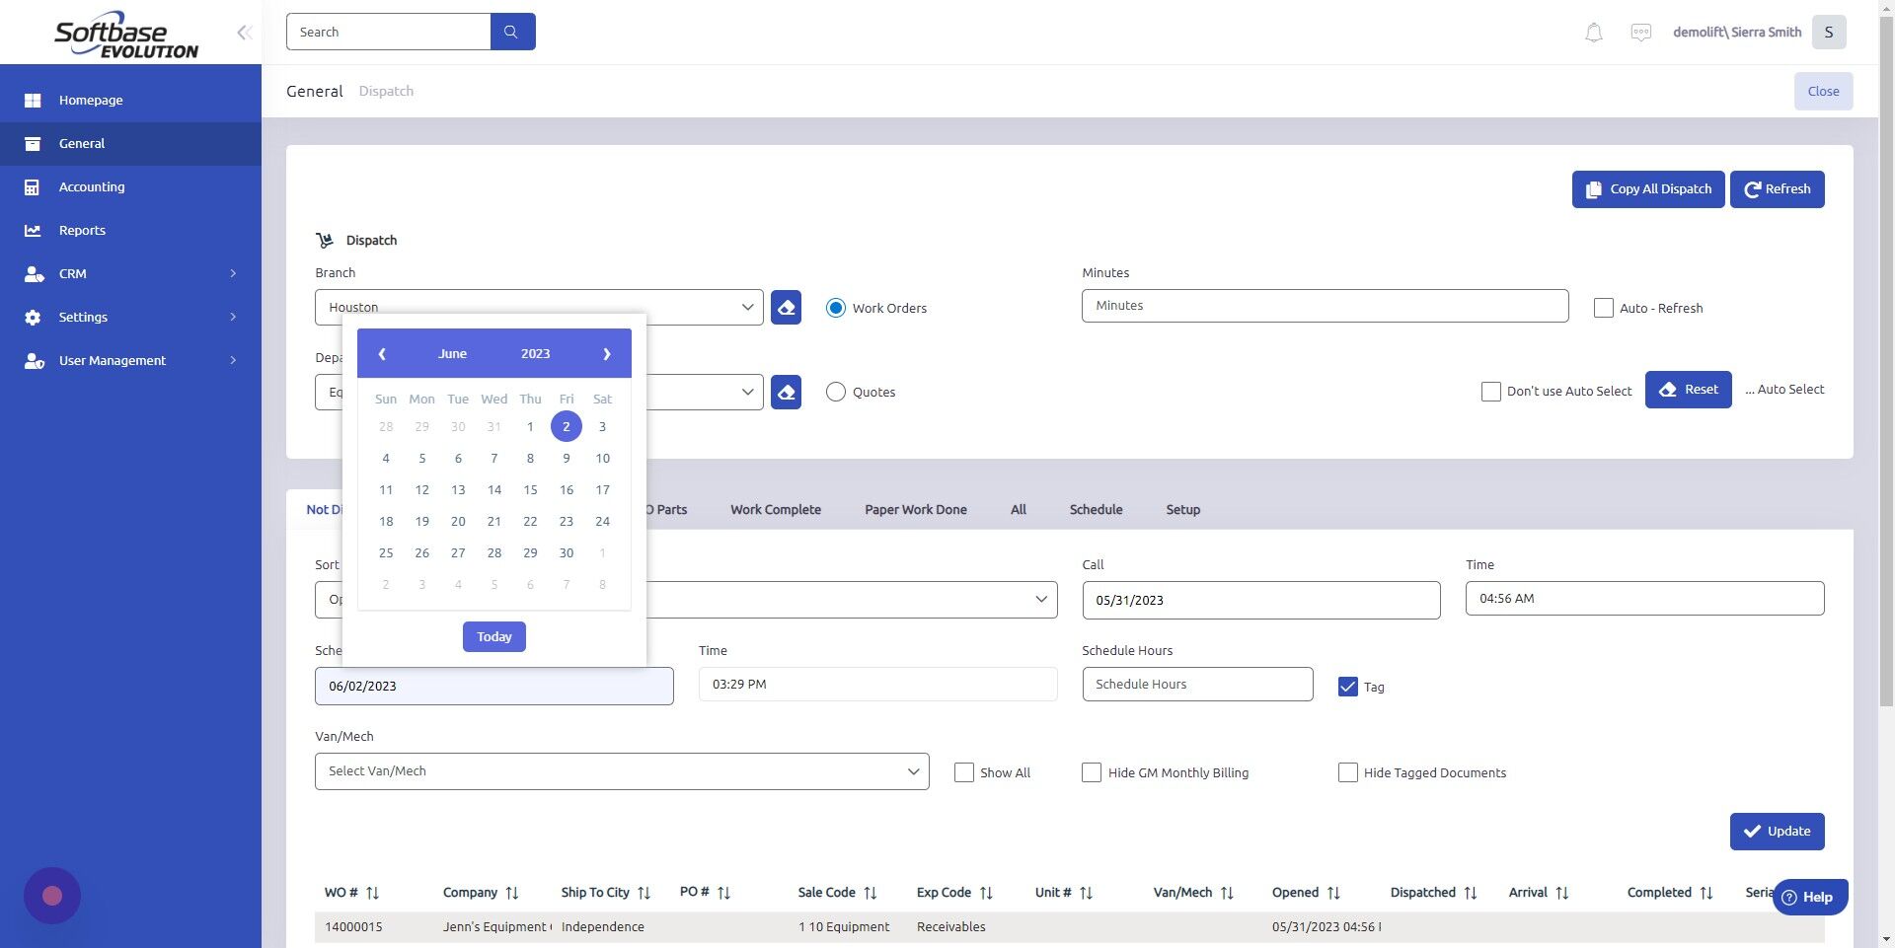Enable the Auto - Refresh checkbox
This screenshot has height=948, width=1895.
coord(1603,308)
